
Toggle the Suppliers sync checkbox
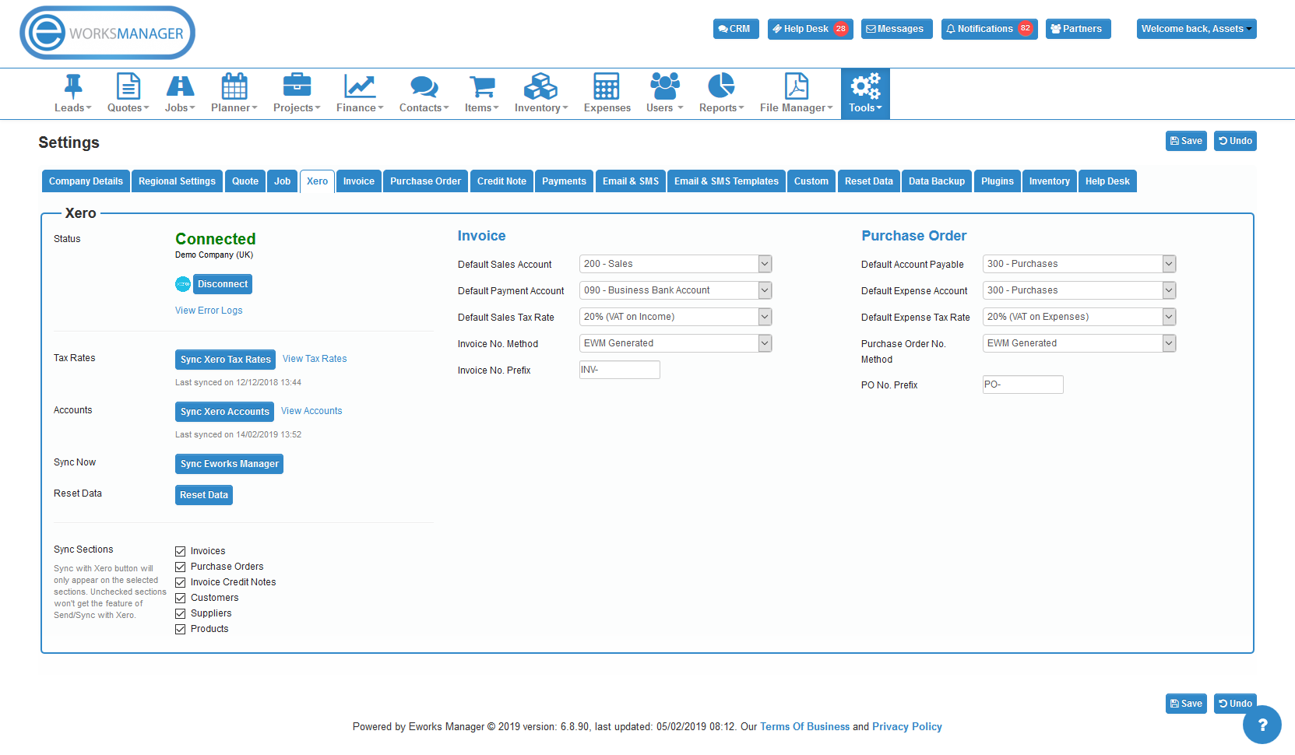(180, 613)
